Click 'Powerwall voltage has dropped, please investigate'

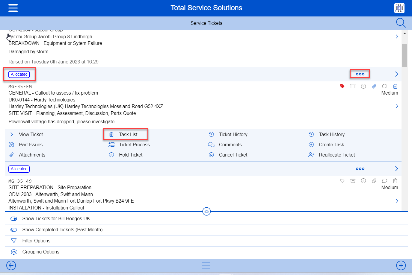(61, 121)
